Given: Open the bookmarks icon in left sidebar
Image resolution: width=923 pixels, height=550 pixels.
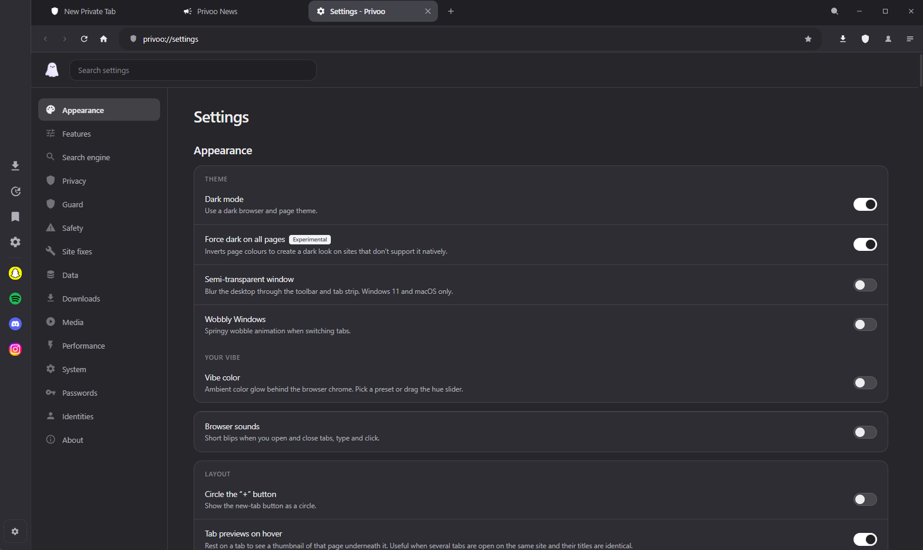Looking at the screenshot, I should click(x=15, y=217).
